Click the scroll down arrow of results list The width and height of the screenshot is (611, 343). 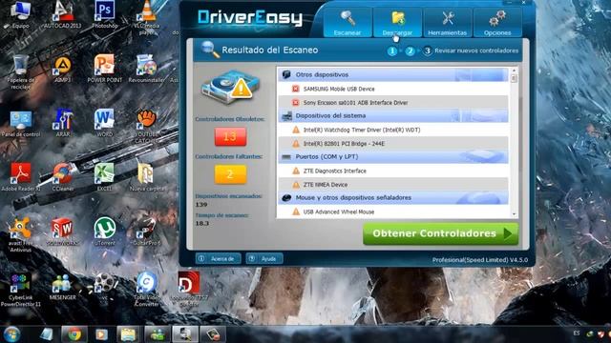(514, 214)
